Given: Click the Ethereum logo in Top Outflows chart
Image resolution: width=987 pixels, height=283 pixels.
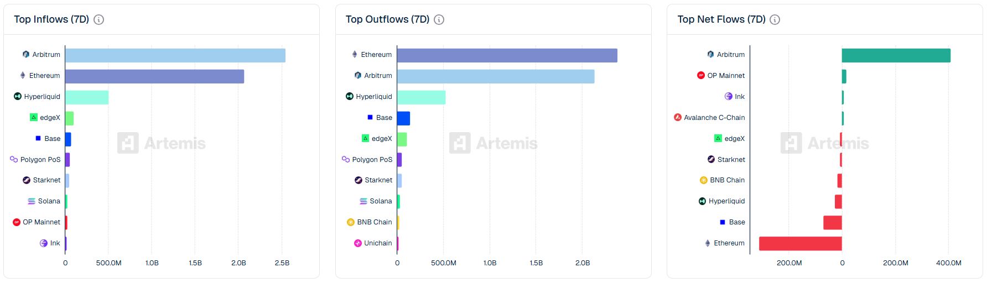Looking at the screenshot, I should [x=355, y=55].
